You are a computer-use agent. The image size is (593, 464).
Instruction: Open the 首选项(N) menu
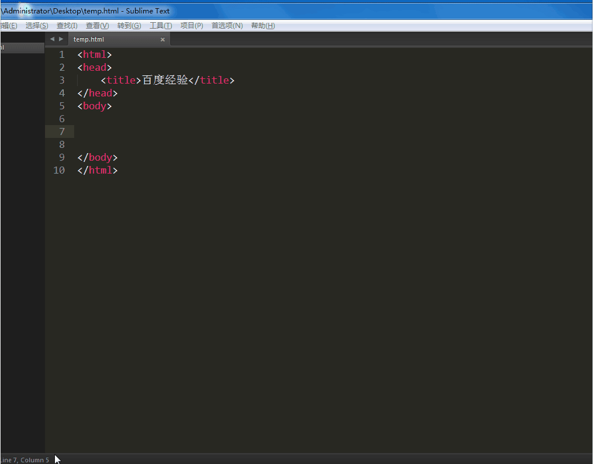pos(227,25)
